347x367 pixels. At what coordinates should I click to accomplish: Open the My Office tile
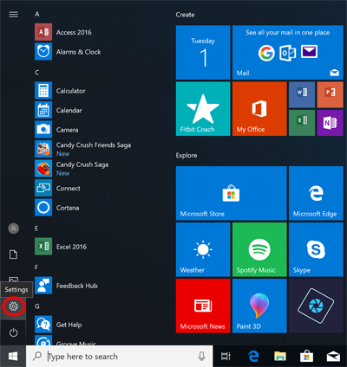point(259,108)
